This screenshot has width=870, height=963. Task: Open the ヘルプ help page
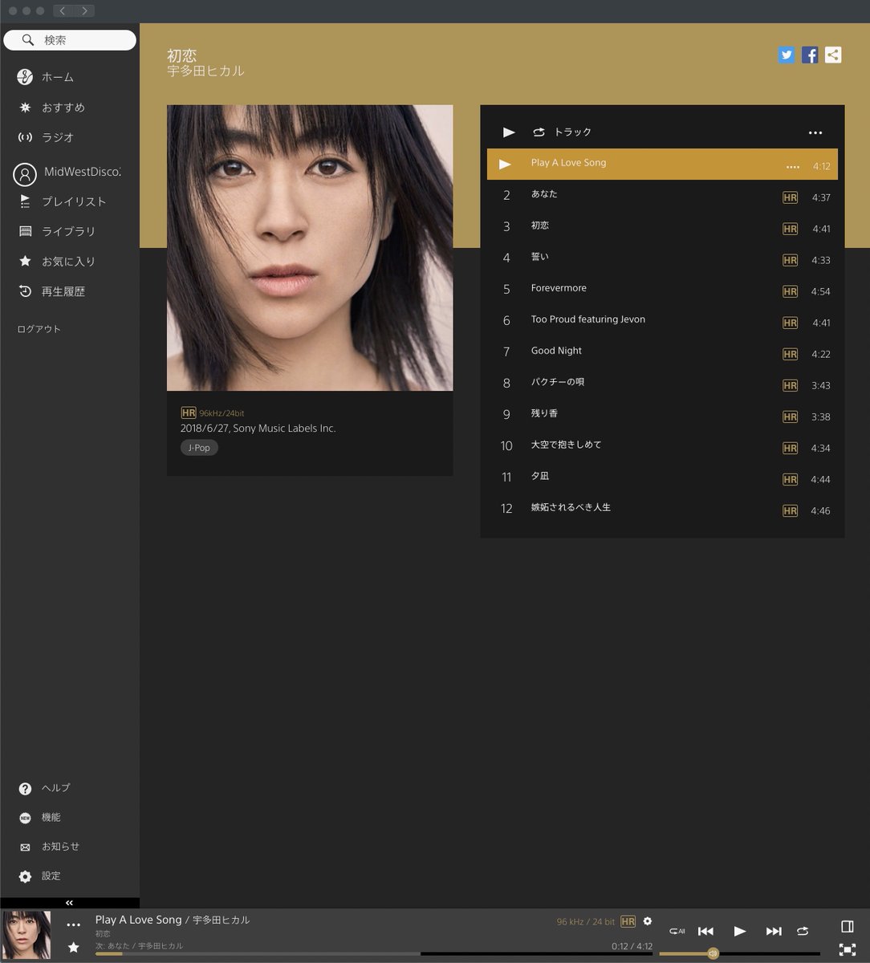(x=45, y=788)
